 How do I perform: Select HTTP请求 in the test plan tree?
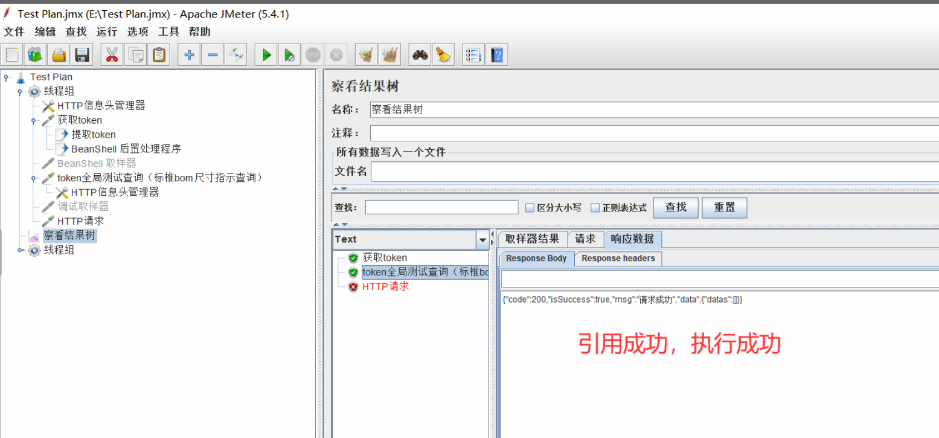coord(81,221)
